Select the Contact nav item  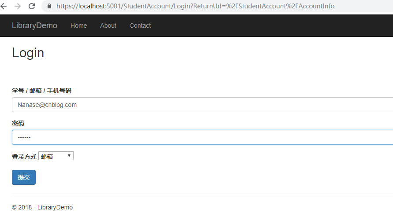pos(140,26)
